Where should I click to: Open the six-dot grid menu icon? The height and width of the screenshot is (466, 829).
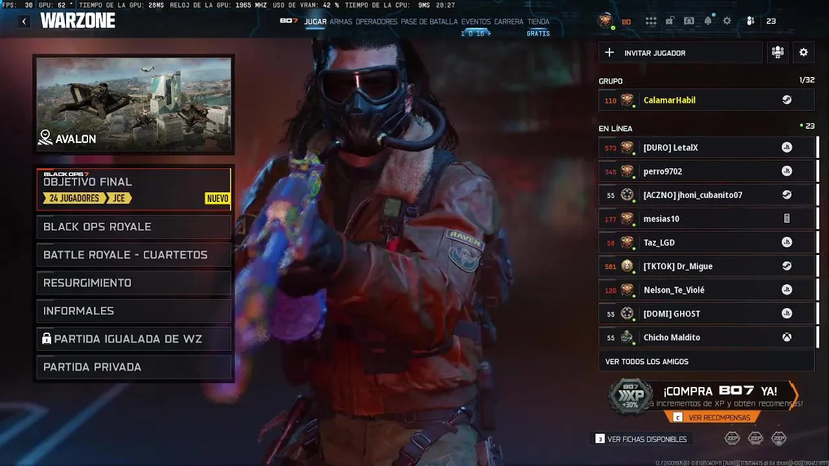(x=651, y=21)
